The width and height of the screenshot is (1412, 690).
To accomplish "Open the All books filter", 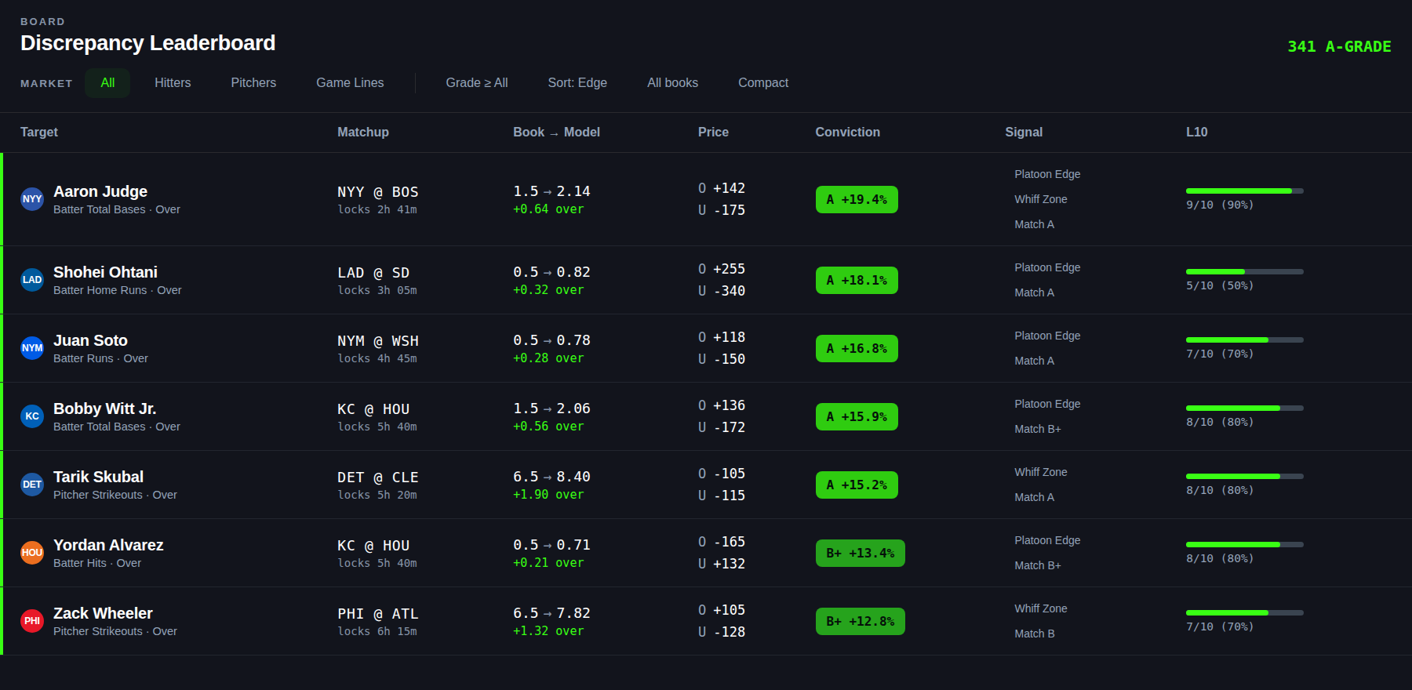I will (672, 83).
